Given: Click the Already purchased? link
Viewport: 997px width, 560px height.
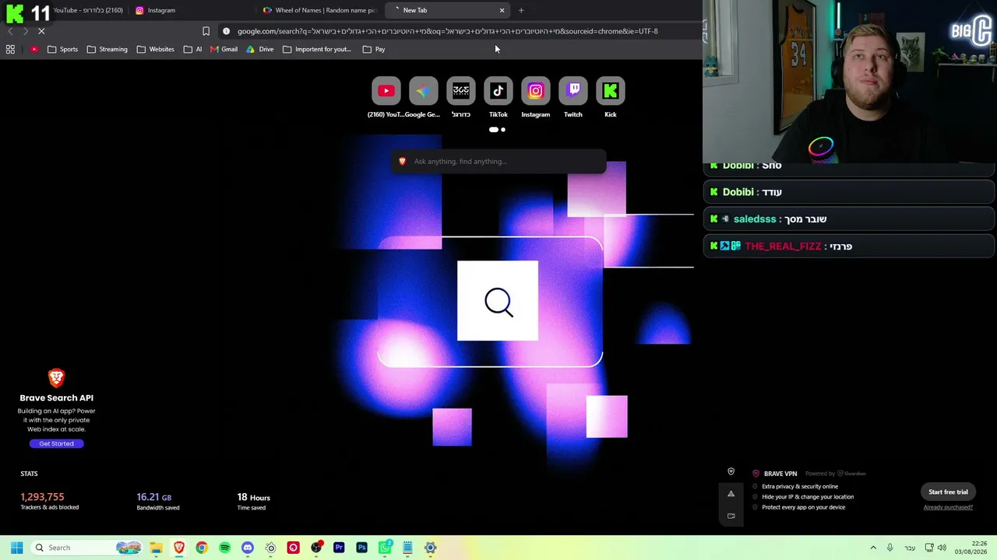Looking at the screenshot, I should 948,507.
